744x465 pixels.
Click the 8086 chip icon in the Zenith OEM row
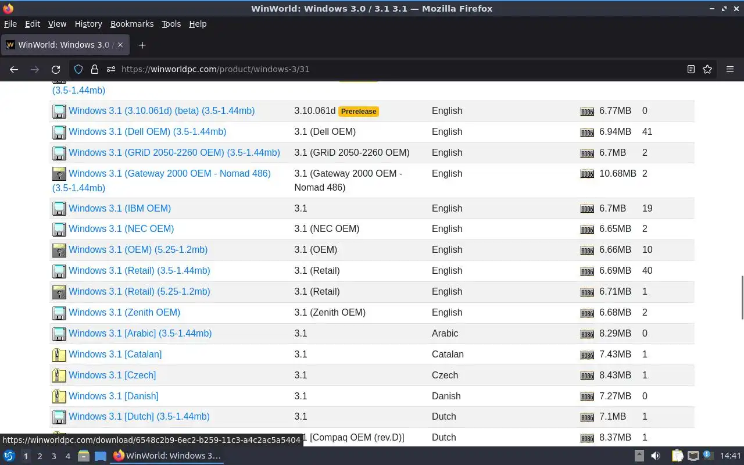587,313
